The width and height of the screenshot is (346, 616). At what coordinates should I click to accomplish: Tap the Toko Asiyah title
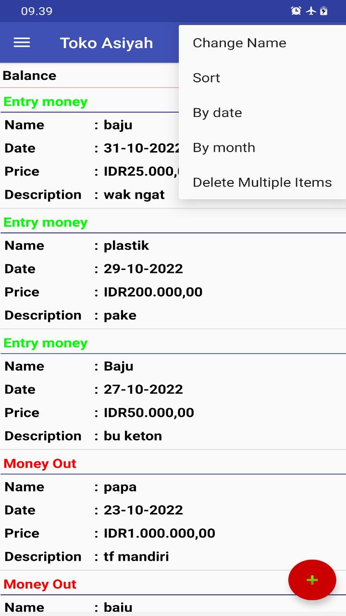pyautogui.click(x=106, y=43)
